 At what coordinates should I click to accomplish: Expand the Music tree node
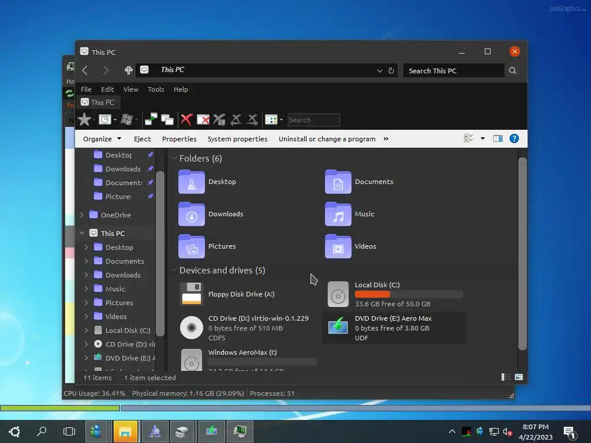87,289
